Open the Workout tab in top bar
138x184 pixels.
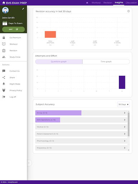click(96, 3)
